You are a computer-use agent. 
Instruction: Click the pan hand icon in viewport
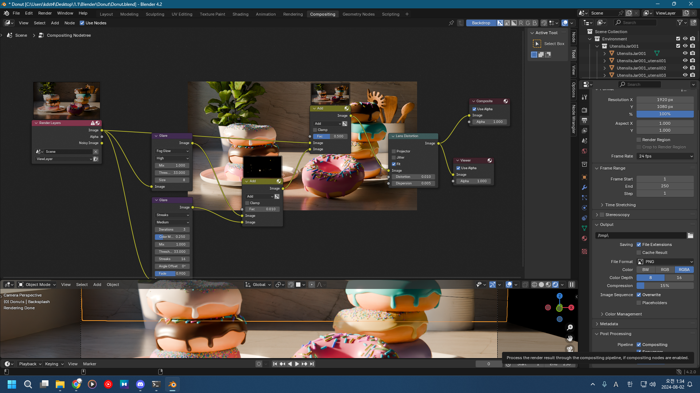click(x=570, y=338)
